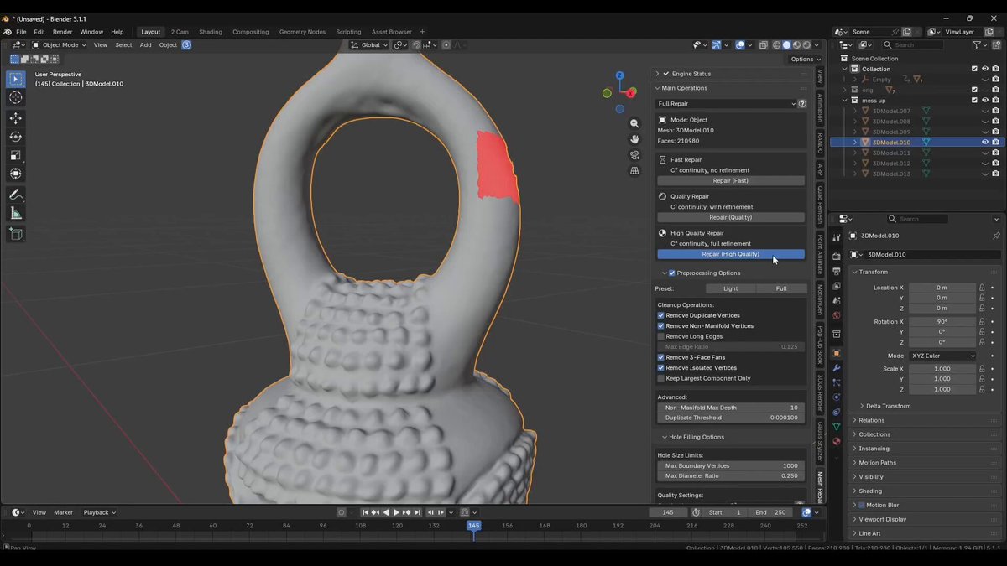
Task: Adjust the Max Diameter Ratio slider
Action: [x=730, y=475]
